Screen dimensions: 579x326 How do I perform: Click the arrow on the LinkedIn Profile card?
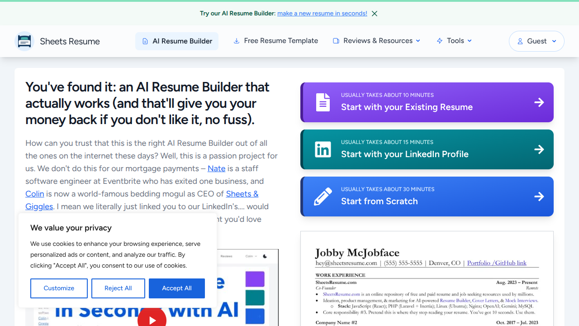[539, 149]
